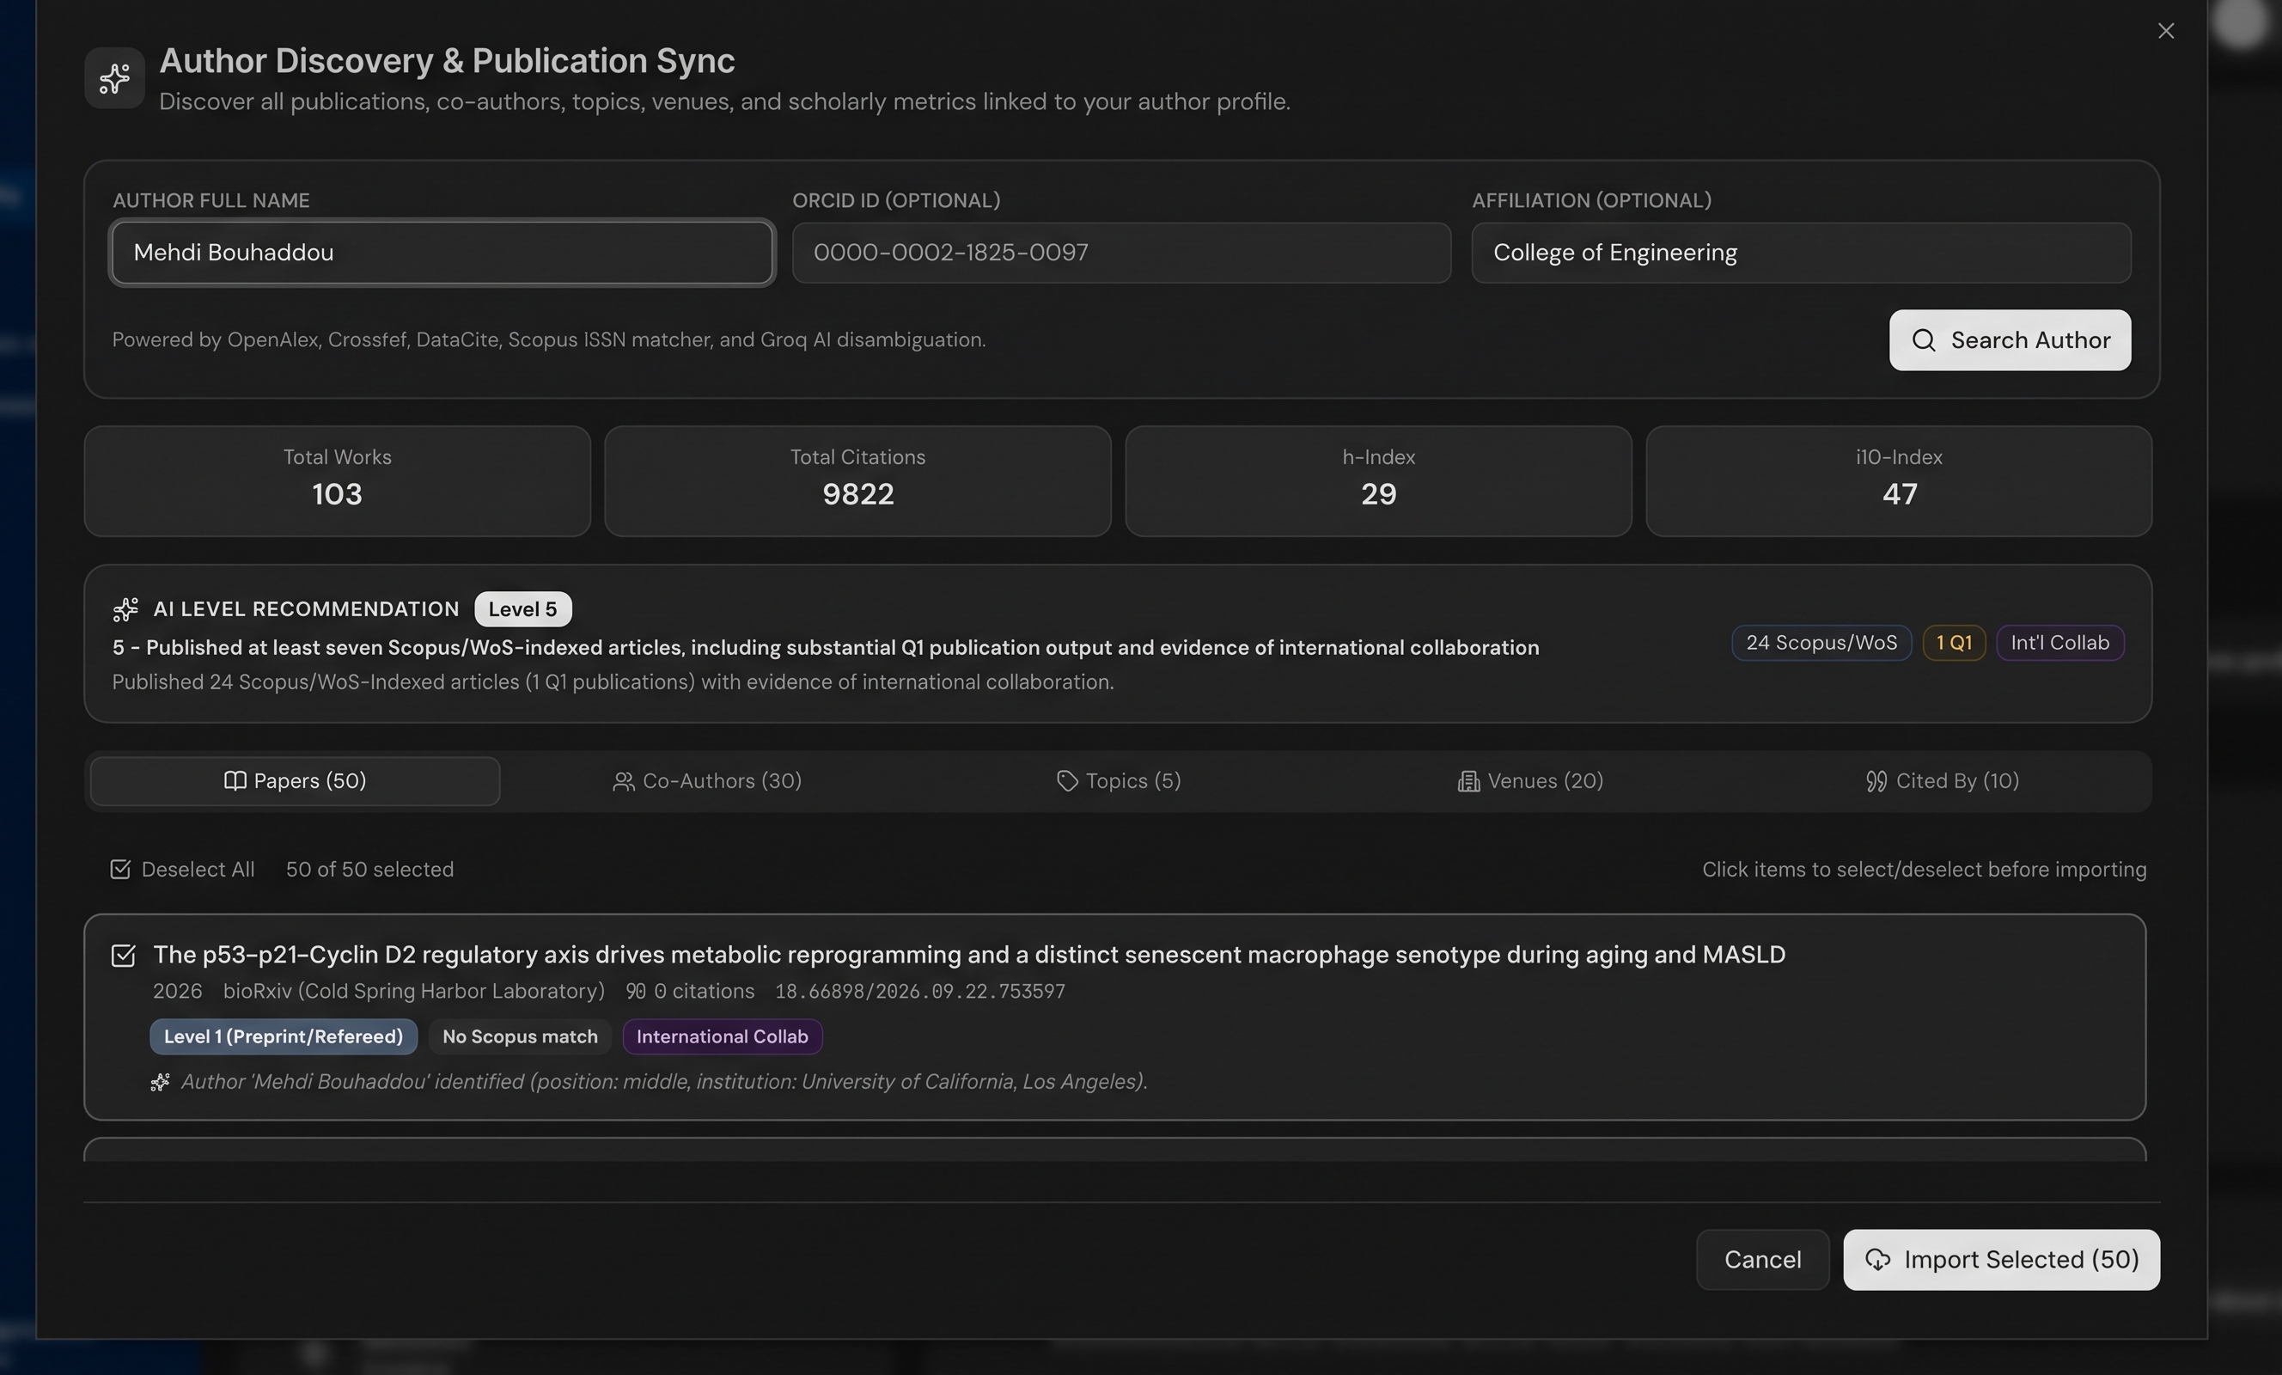Screen dimensions: 2282x1375
Task: Close the Author Discovery dialog with X
Action: (2165, 32)
